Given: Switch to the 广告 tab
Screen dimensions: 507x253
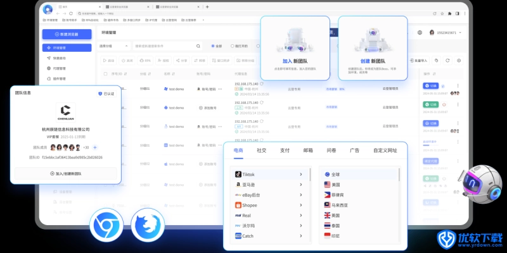Looking at the screenshot, I should (355, 151).
